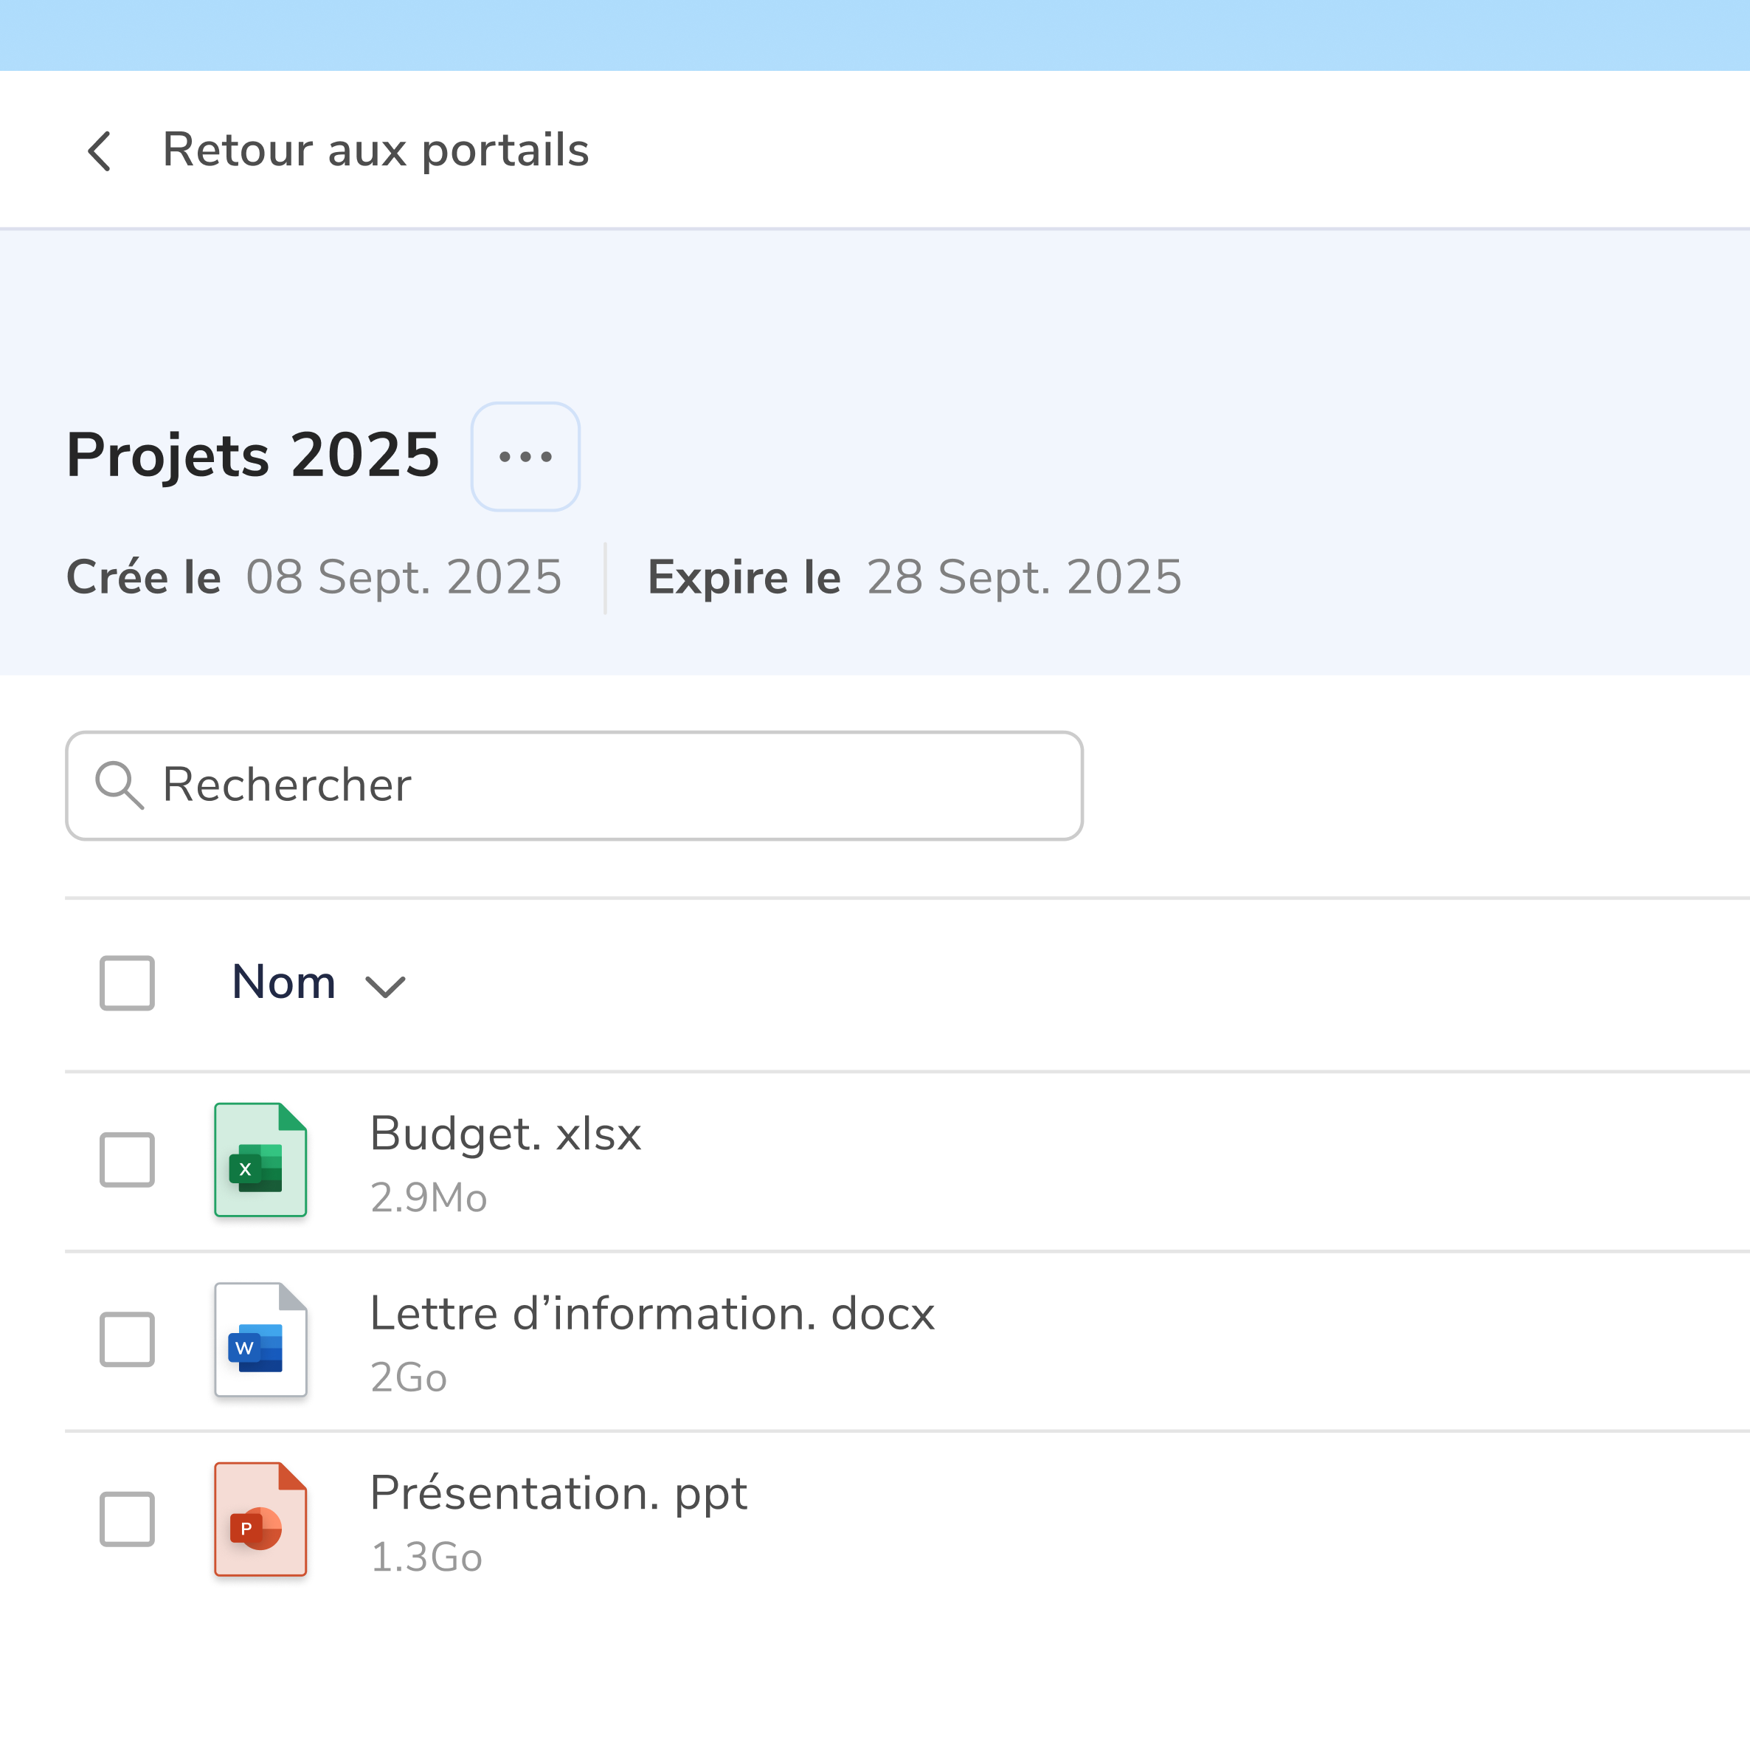Go to "Retour aux portails" link
This screenshot has width=1750, height=1742.
[375, 151]
